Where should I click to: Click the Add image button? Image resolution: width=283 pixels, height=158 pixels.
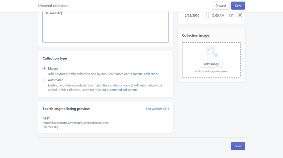[x=211, y=64]
